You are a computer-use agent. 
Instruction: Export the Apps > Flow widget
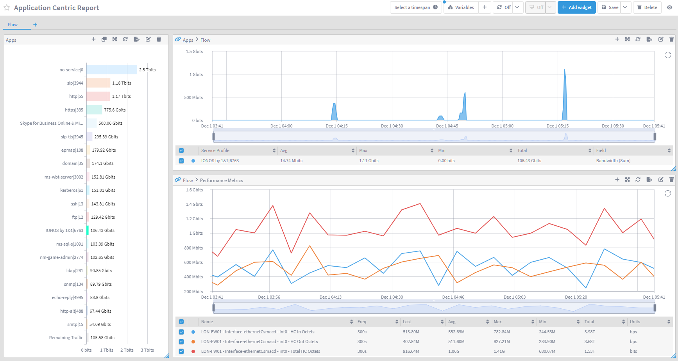tap(649, 39)
